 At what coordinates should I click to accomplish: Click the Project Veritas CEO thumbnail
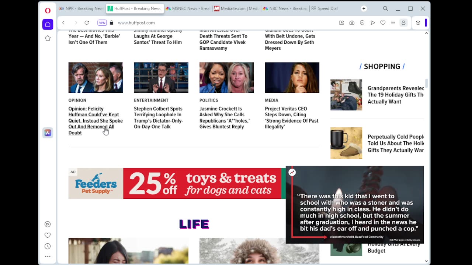pos(292,78)
